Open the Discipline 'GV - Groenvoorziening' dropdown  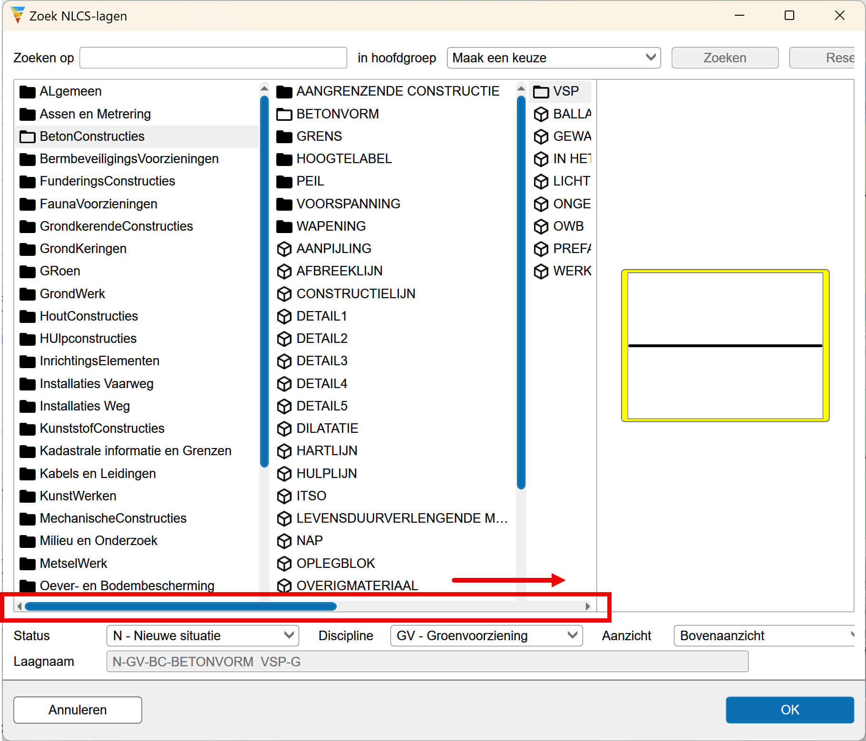pyautogui.click(x=486, y=635)
